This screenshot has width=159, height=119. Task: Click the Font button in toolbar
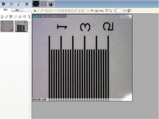pyautogui.click(x=102, y=11)
